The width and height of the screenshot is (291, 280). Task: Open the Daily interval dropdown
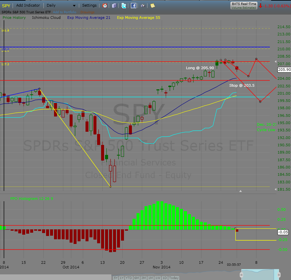coord(61,5)
